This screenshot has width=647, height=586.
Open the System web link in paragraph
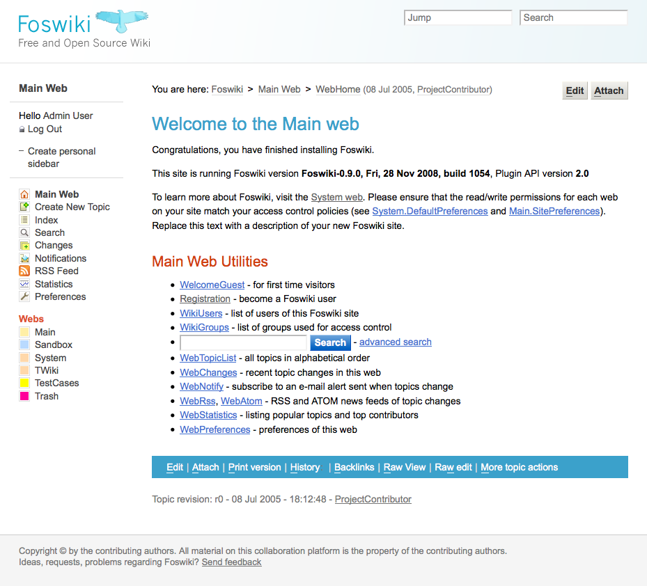tap(336, 197)
